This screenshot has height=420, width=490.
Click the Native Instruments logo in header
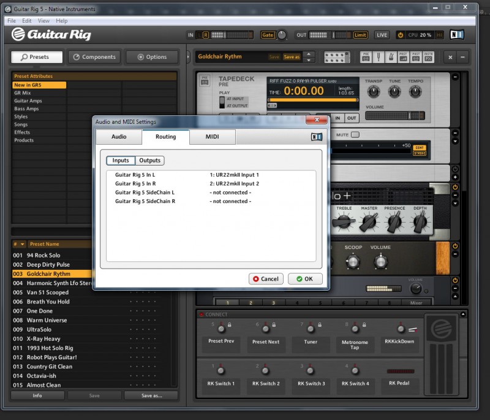tap(457, 35)
